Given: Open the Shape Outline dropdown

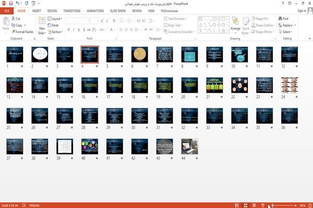Looking at the screenshot, I should (x=263, y=25).
